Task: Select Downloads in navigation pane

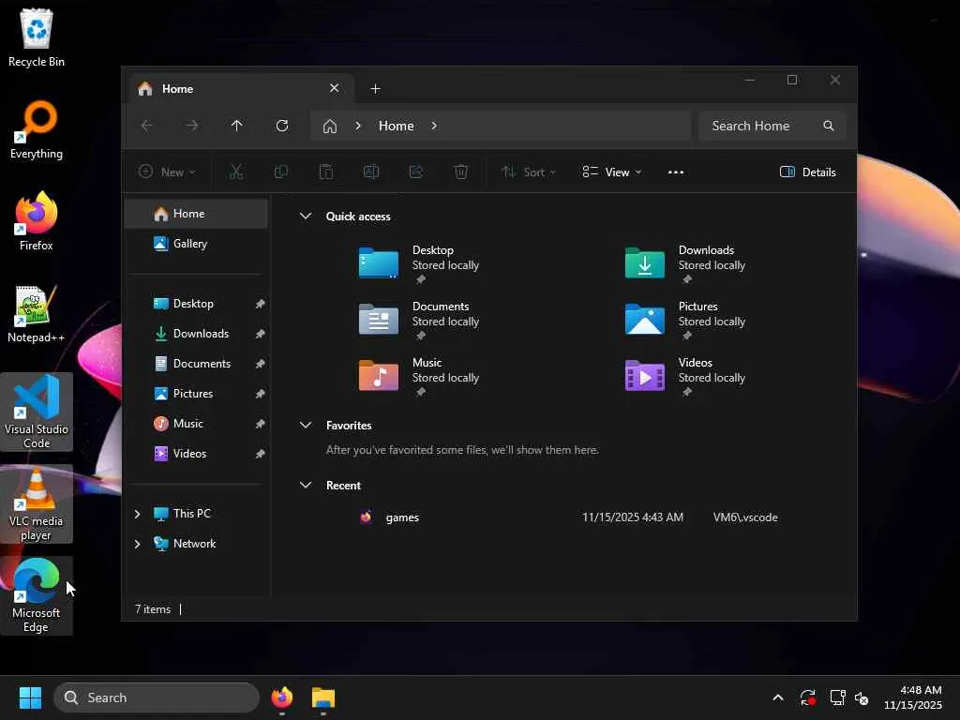Action: click(x=197, y=334)
